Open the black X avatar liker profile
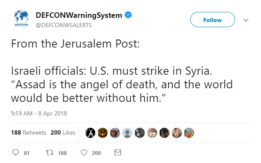The height and width of the screenshot is (163, 261). 90,133
